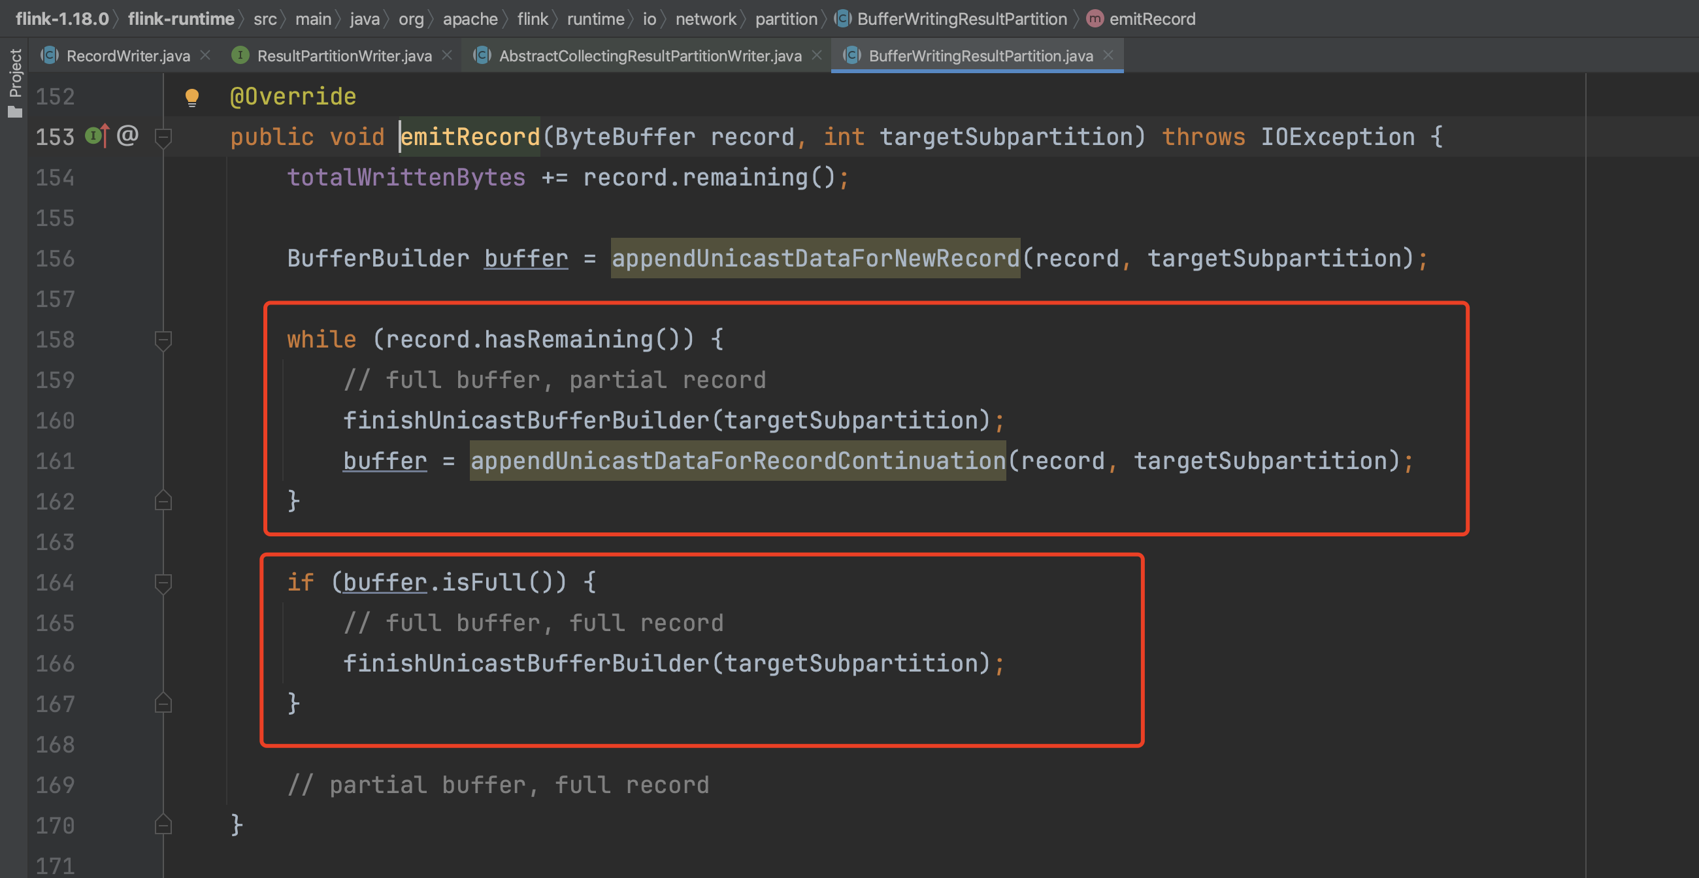Click the ResultPartitionWriter.java interface icon
The width and height of the screenshot is (1699, 878).
coord(240,56)
